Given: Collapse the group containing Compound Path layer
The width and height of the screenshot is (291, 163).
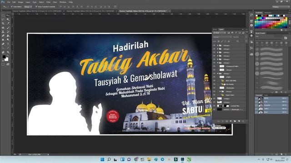Looking at the screenshot, I should tap(217, 63).
